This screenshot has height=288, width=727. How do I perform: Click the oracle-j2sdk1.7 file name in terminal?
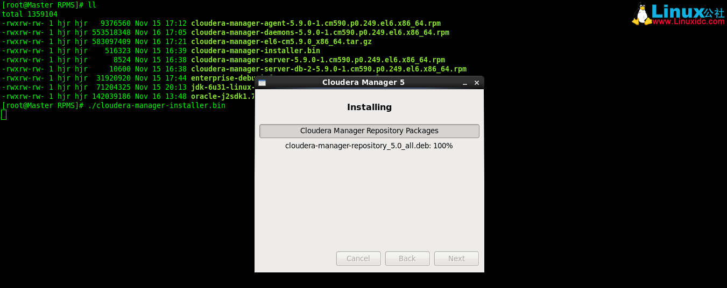click(x=223, y=97)
